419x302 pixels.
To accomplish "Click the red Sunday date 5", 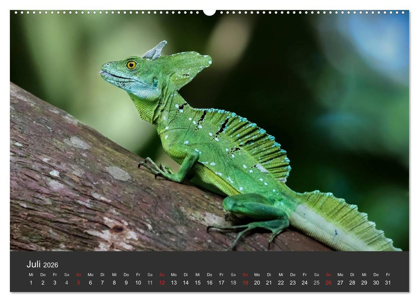I will coord(78,283).
